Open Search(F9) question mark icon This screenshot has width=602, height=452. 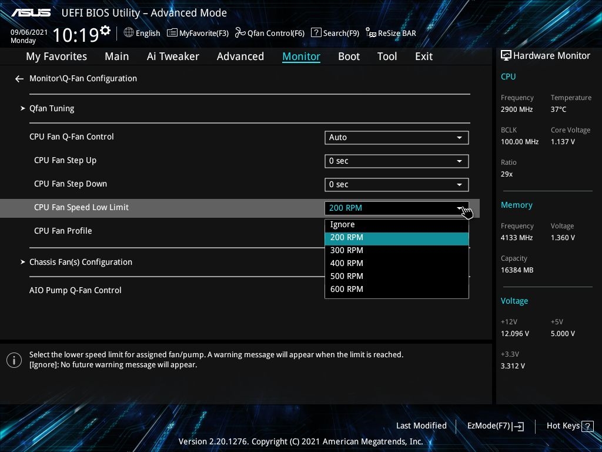316,33
